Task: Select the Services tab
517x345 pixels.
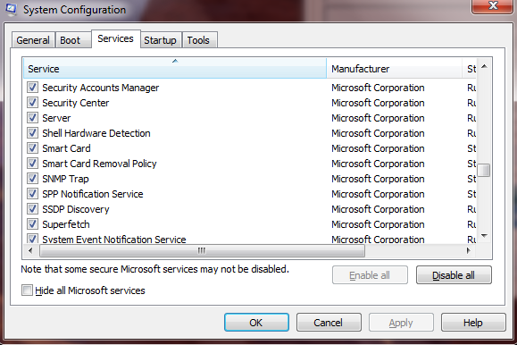Action: click(x=116, y=39)
